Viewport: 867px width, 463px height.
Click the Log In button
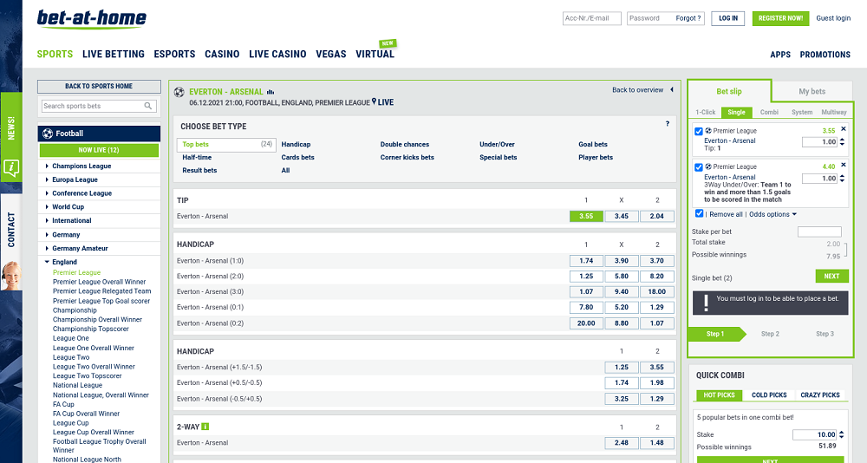tap(728, 18)
